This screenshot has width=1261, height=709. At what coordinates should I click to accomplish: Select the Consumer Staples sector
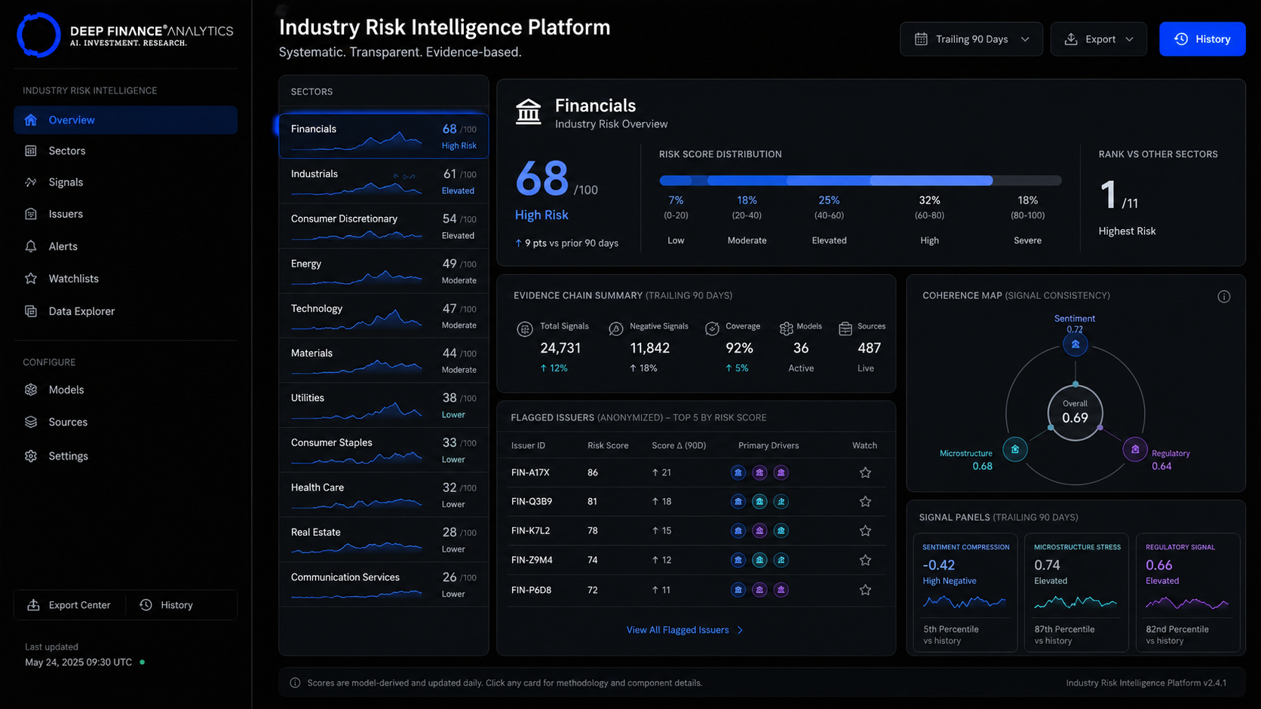pos(384,450)
